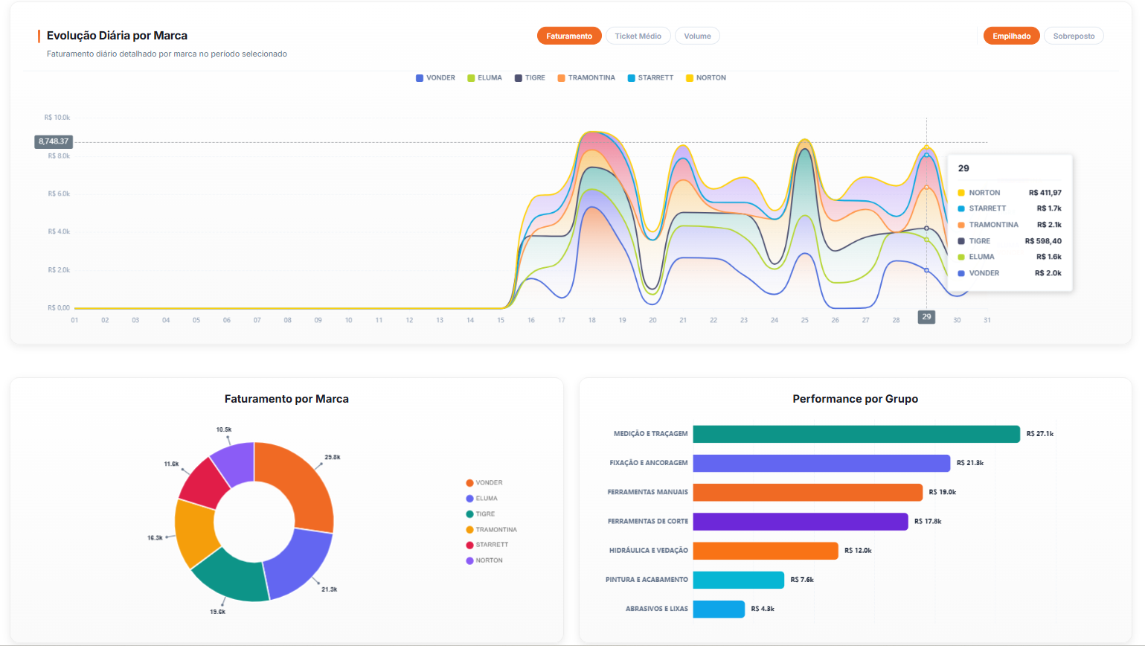Select the purple 10.5k donut segment
The width and height of the screenshot is (1145, 646).
(x=236, y=463)
